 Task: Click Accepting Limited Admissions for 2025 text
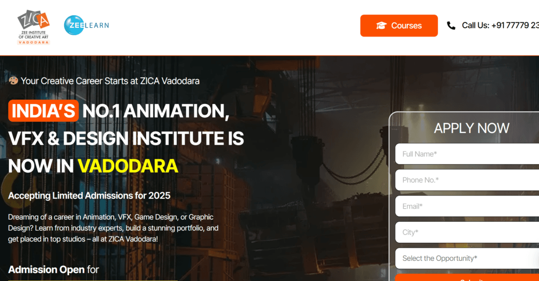click(x=89, y=195)
